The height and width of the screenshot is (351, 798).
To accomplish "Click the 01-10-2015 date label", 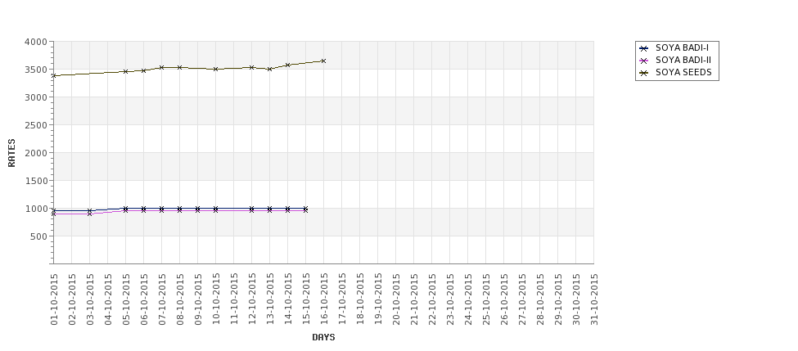I will coord(54,299).
